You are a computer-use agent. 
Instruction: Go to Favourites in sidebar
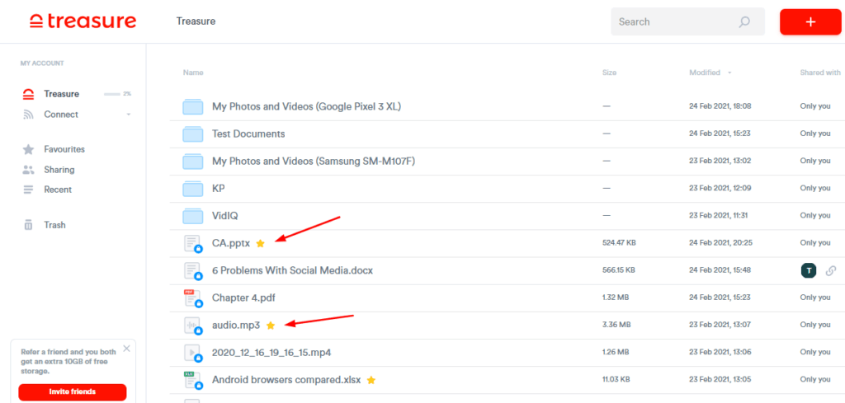click(x=64, y=149)
